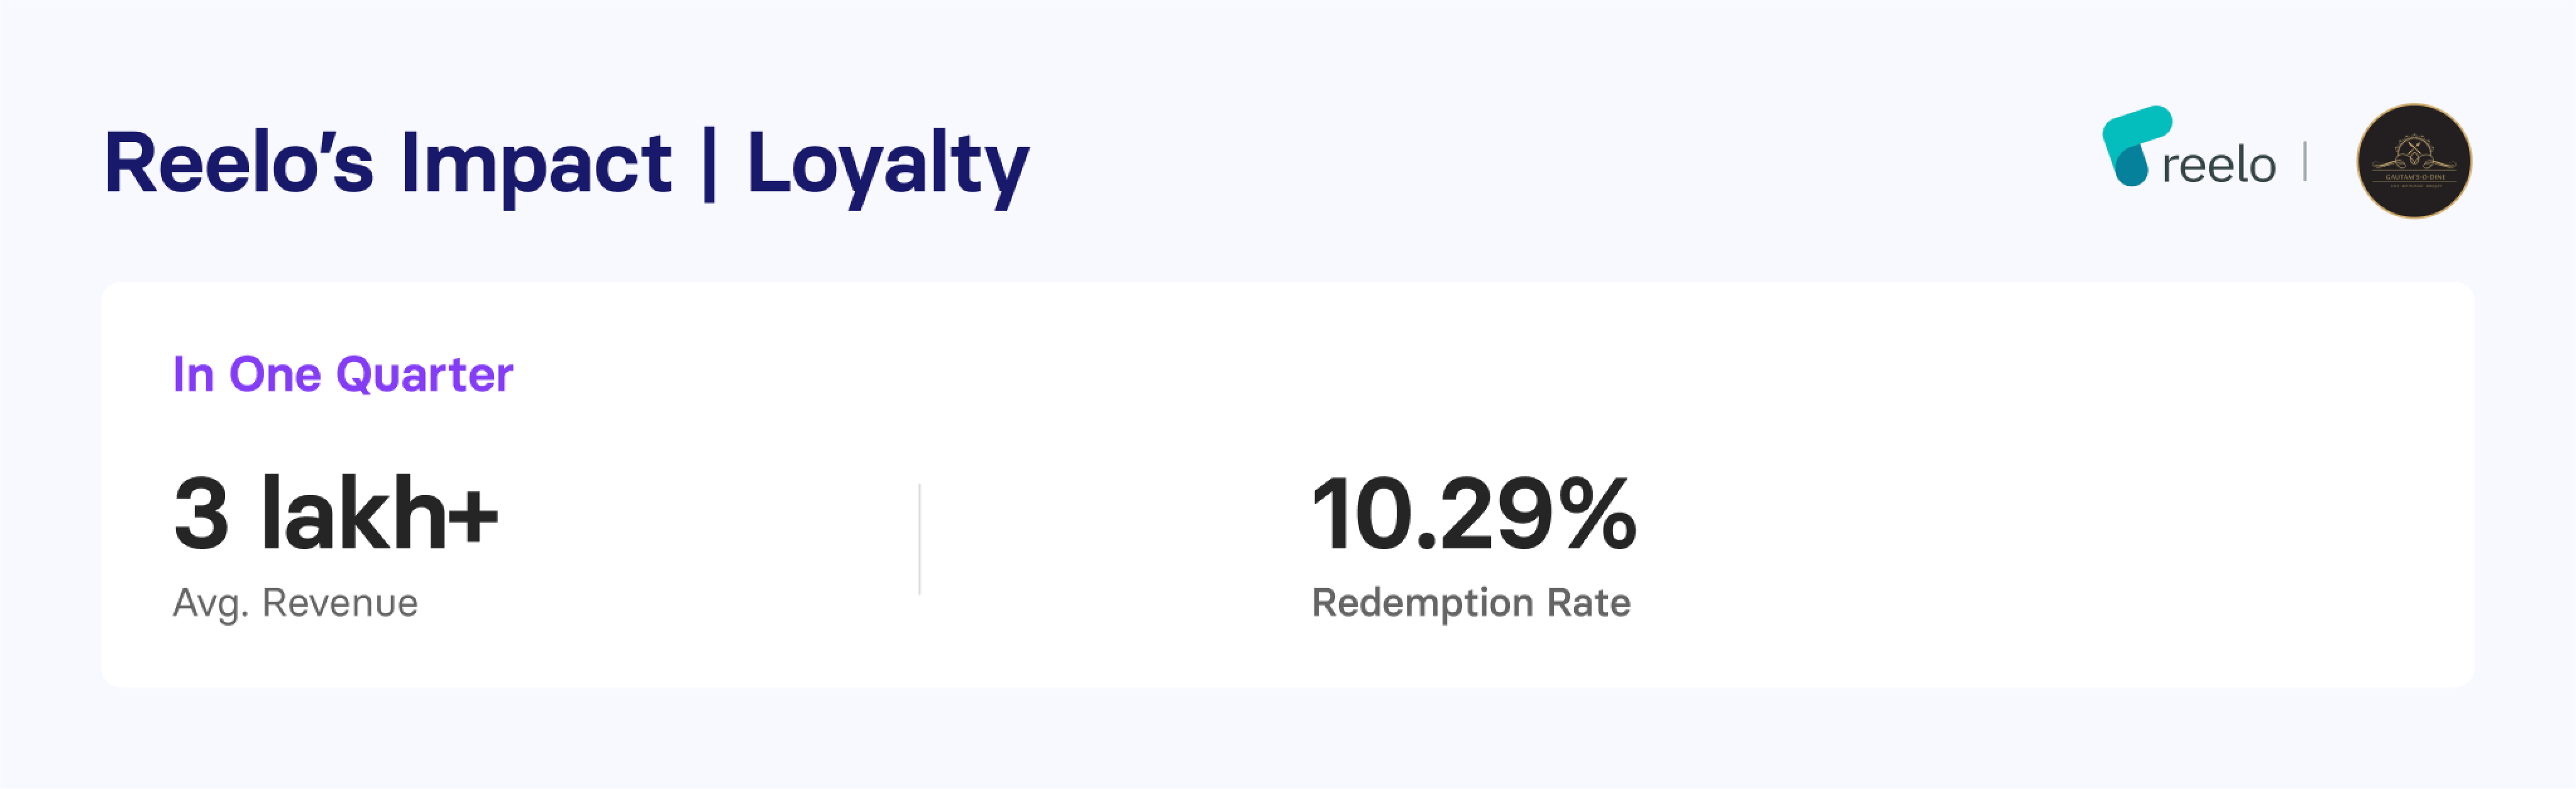Click the 'Avg. Revenue' label
2576x789 pixels.
295,603
